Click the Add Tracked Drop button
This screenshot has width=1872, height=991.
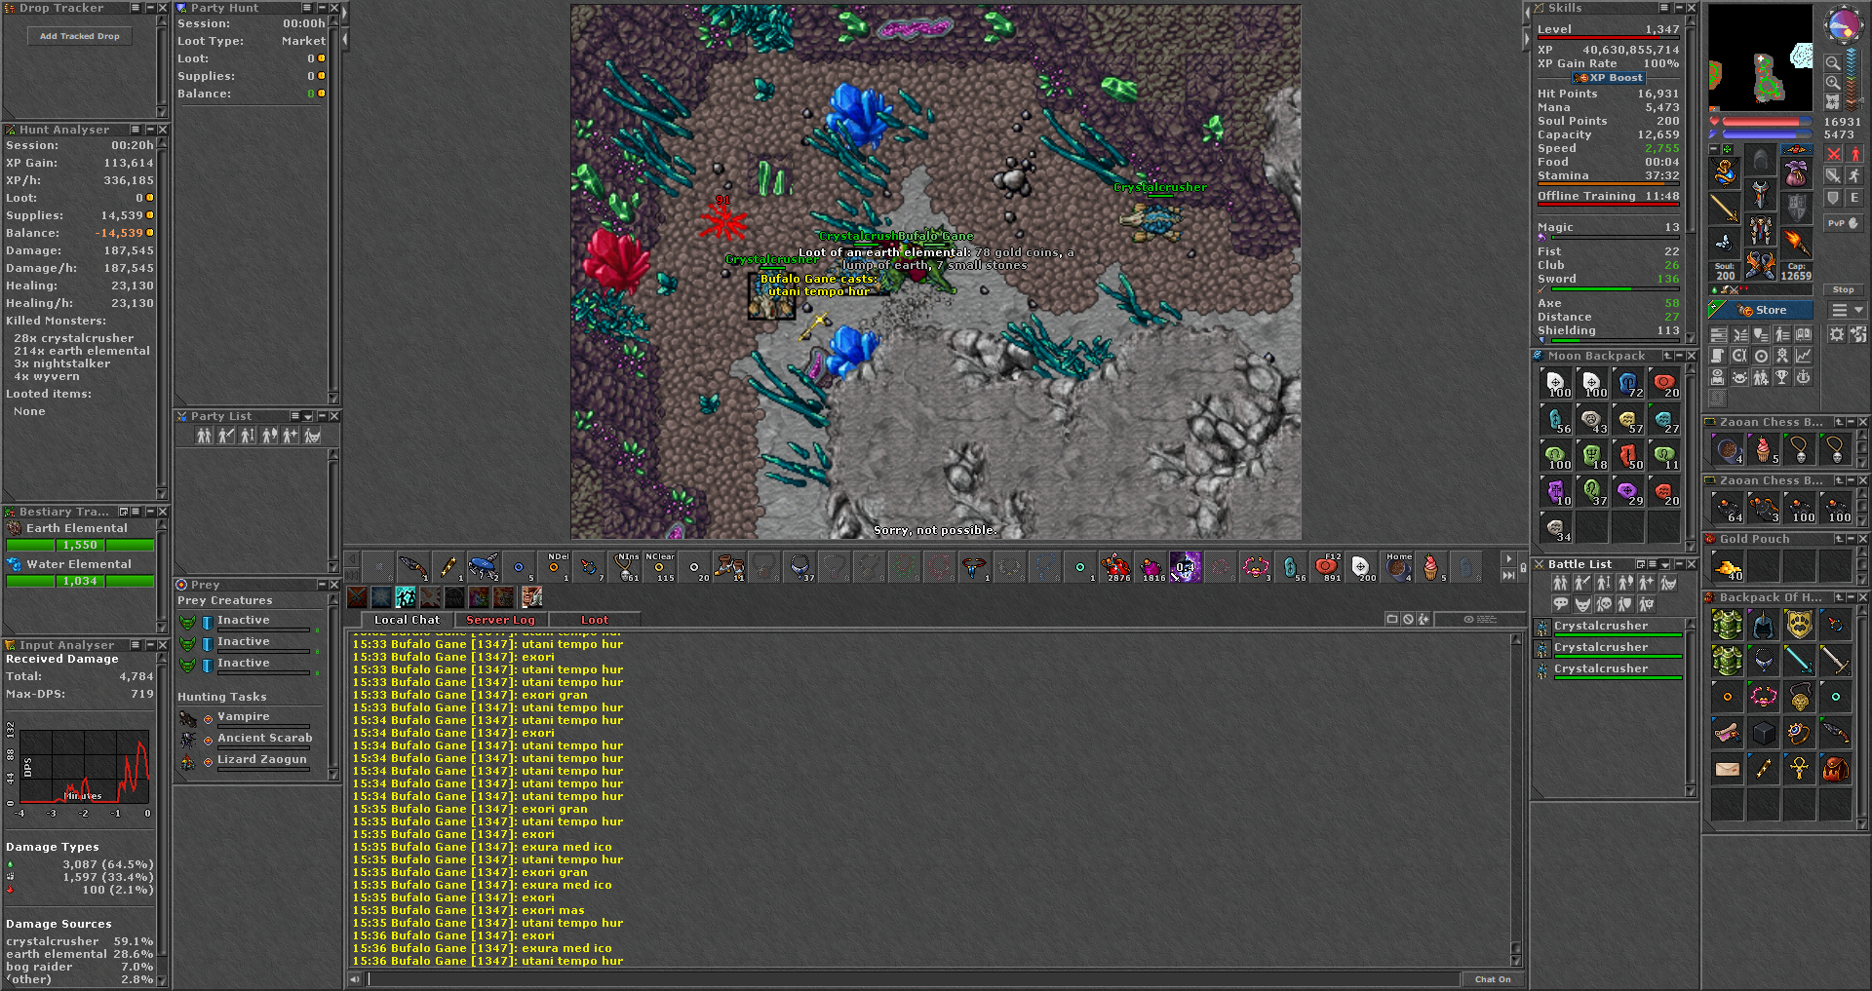tap(80, 36)
